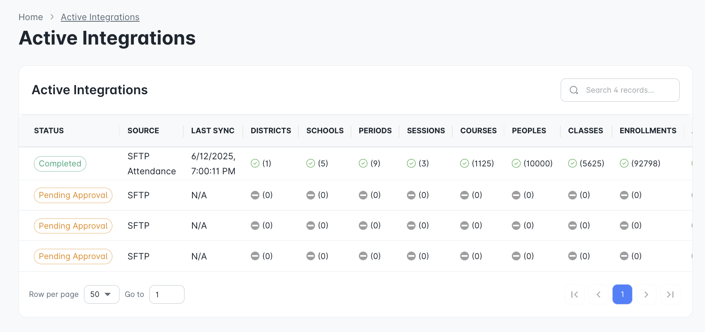Screen dimensions: 705x332
Task: Click districts dash icon in first pending row
Action: 255,195
